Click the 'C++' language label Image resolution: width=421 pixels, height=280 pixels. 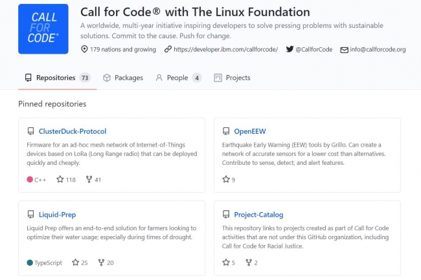pyautogui.click(x=40, y=180)
